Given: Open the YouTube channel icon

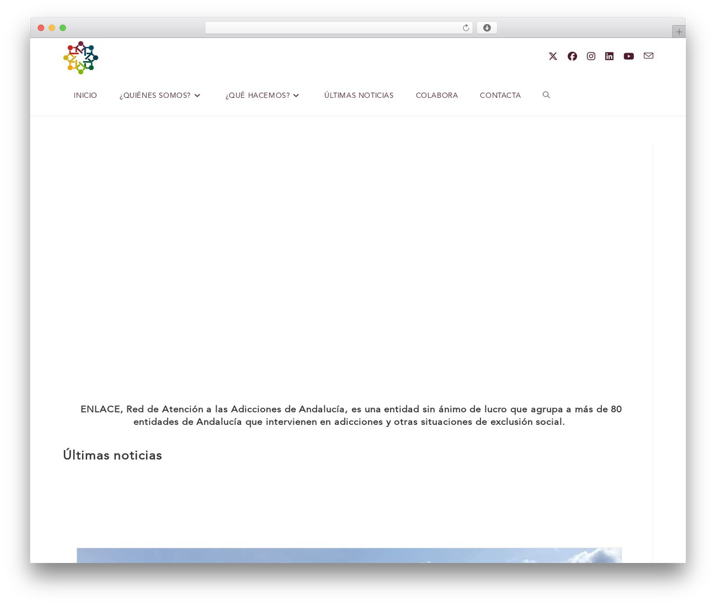Looking at the screenshot, I should click(629, 56).
